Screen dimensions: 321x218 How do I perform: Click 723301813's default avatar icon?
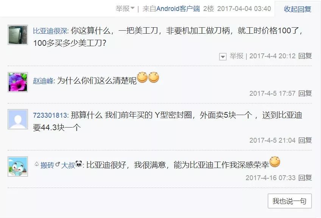click(18, 119)
